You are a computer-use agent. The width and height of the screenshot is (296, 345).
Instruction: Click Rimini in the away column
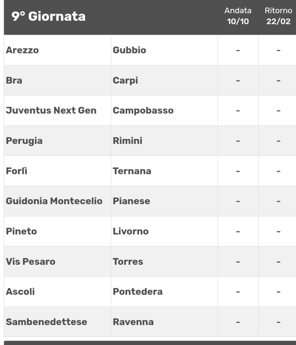click(x=127, y=140)
